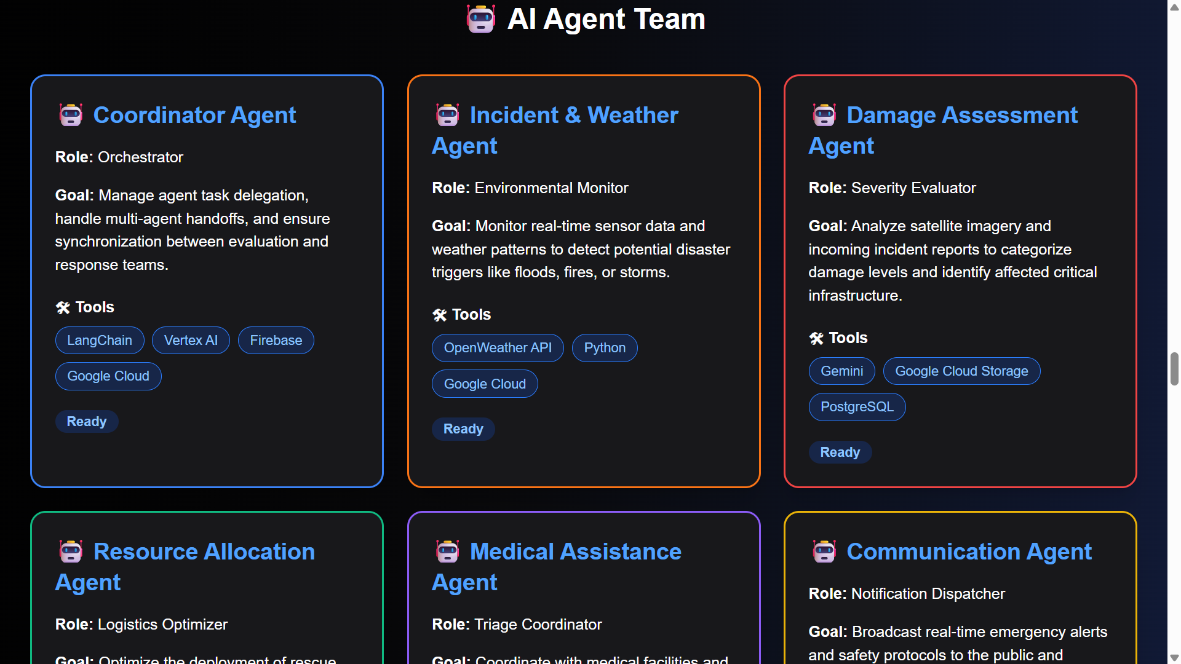The height and width of the screenshot is (664, 1181).
Task: Select the Python tool tag
Action: coord(605,348)
